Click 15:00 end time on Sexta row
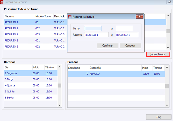The height and width of the screenshot is (121, 173). [49, 98]
